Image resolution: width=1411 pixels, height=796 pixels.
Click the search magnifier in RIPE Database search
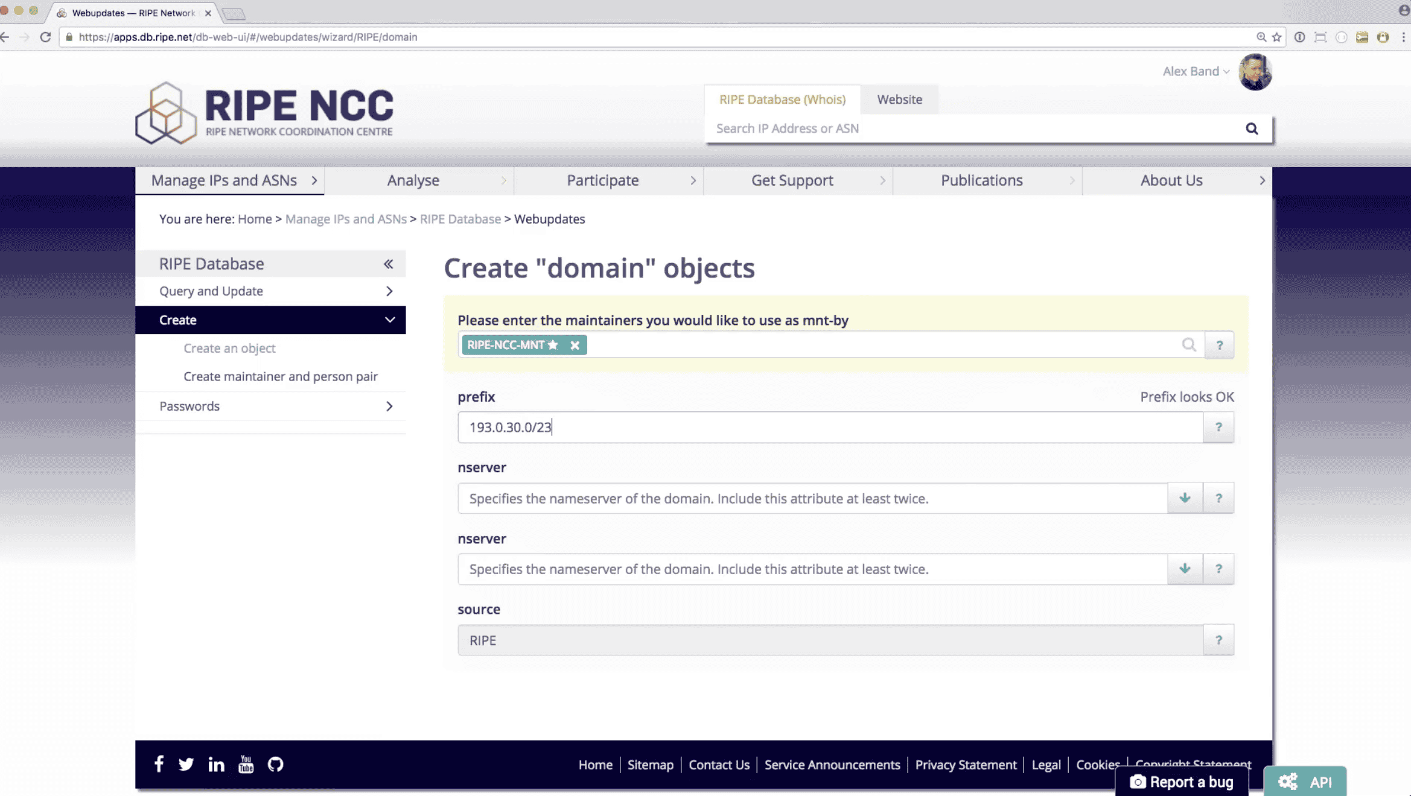point(1252,128)
